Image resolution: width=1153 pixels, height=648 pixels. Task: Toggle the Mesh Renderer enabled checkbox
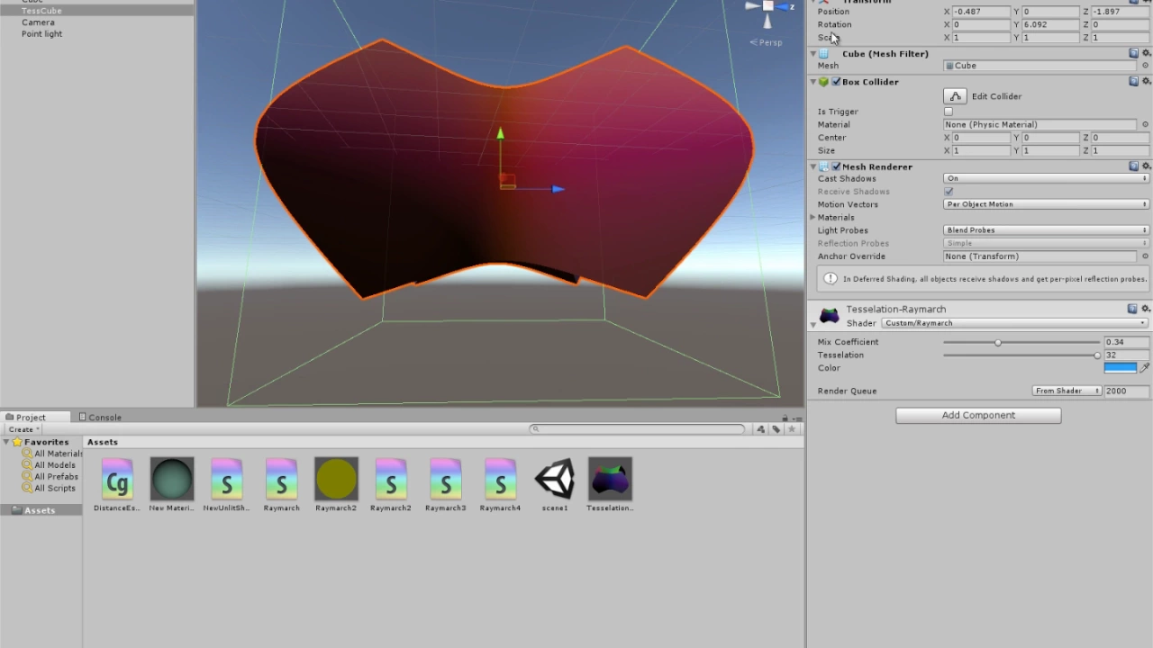tap(836, 166)
